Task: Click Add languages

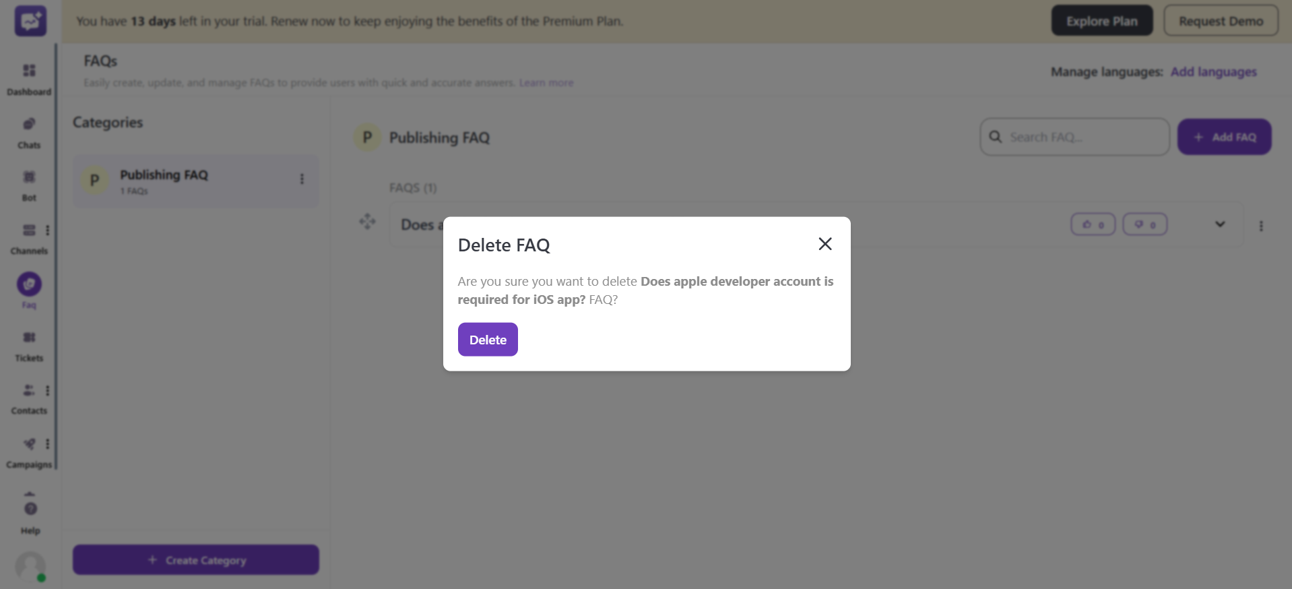Action: pos(1213,71)
